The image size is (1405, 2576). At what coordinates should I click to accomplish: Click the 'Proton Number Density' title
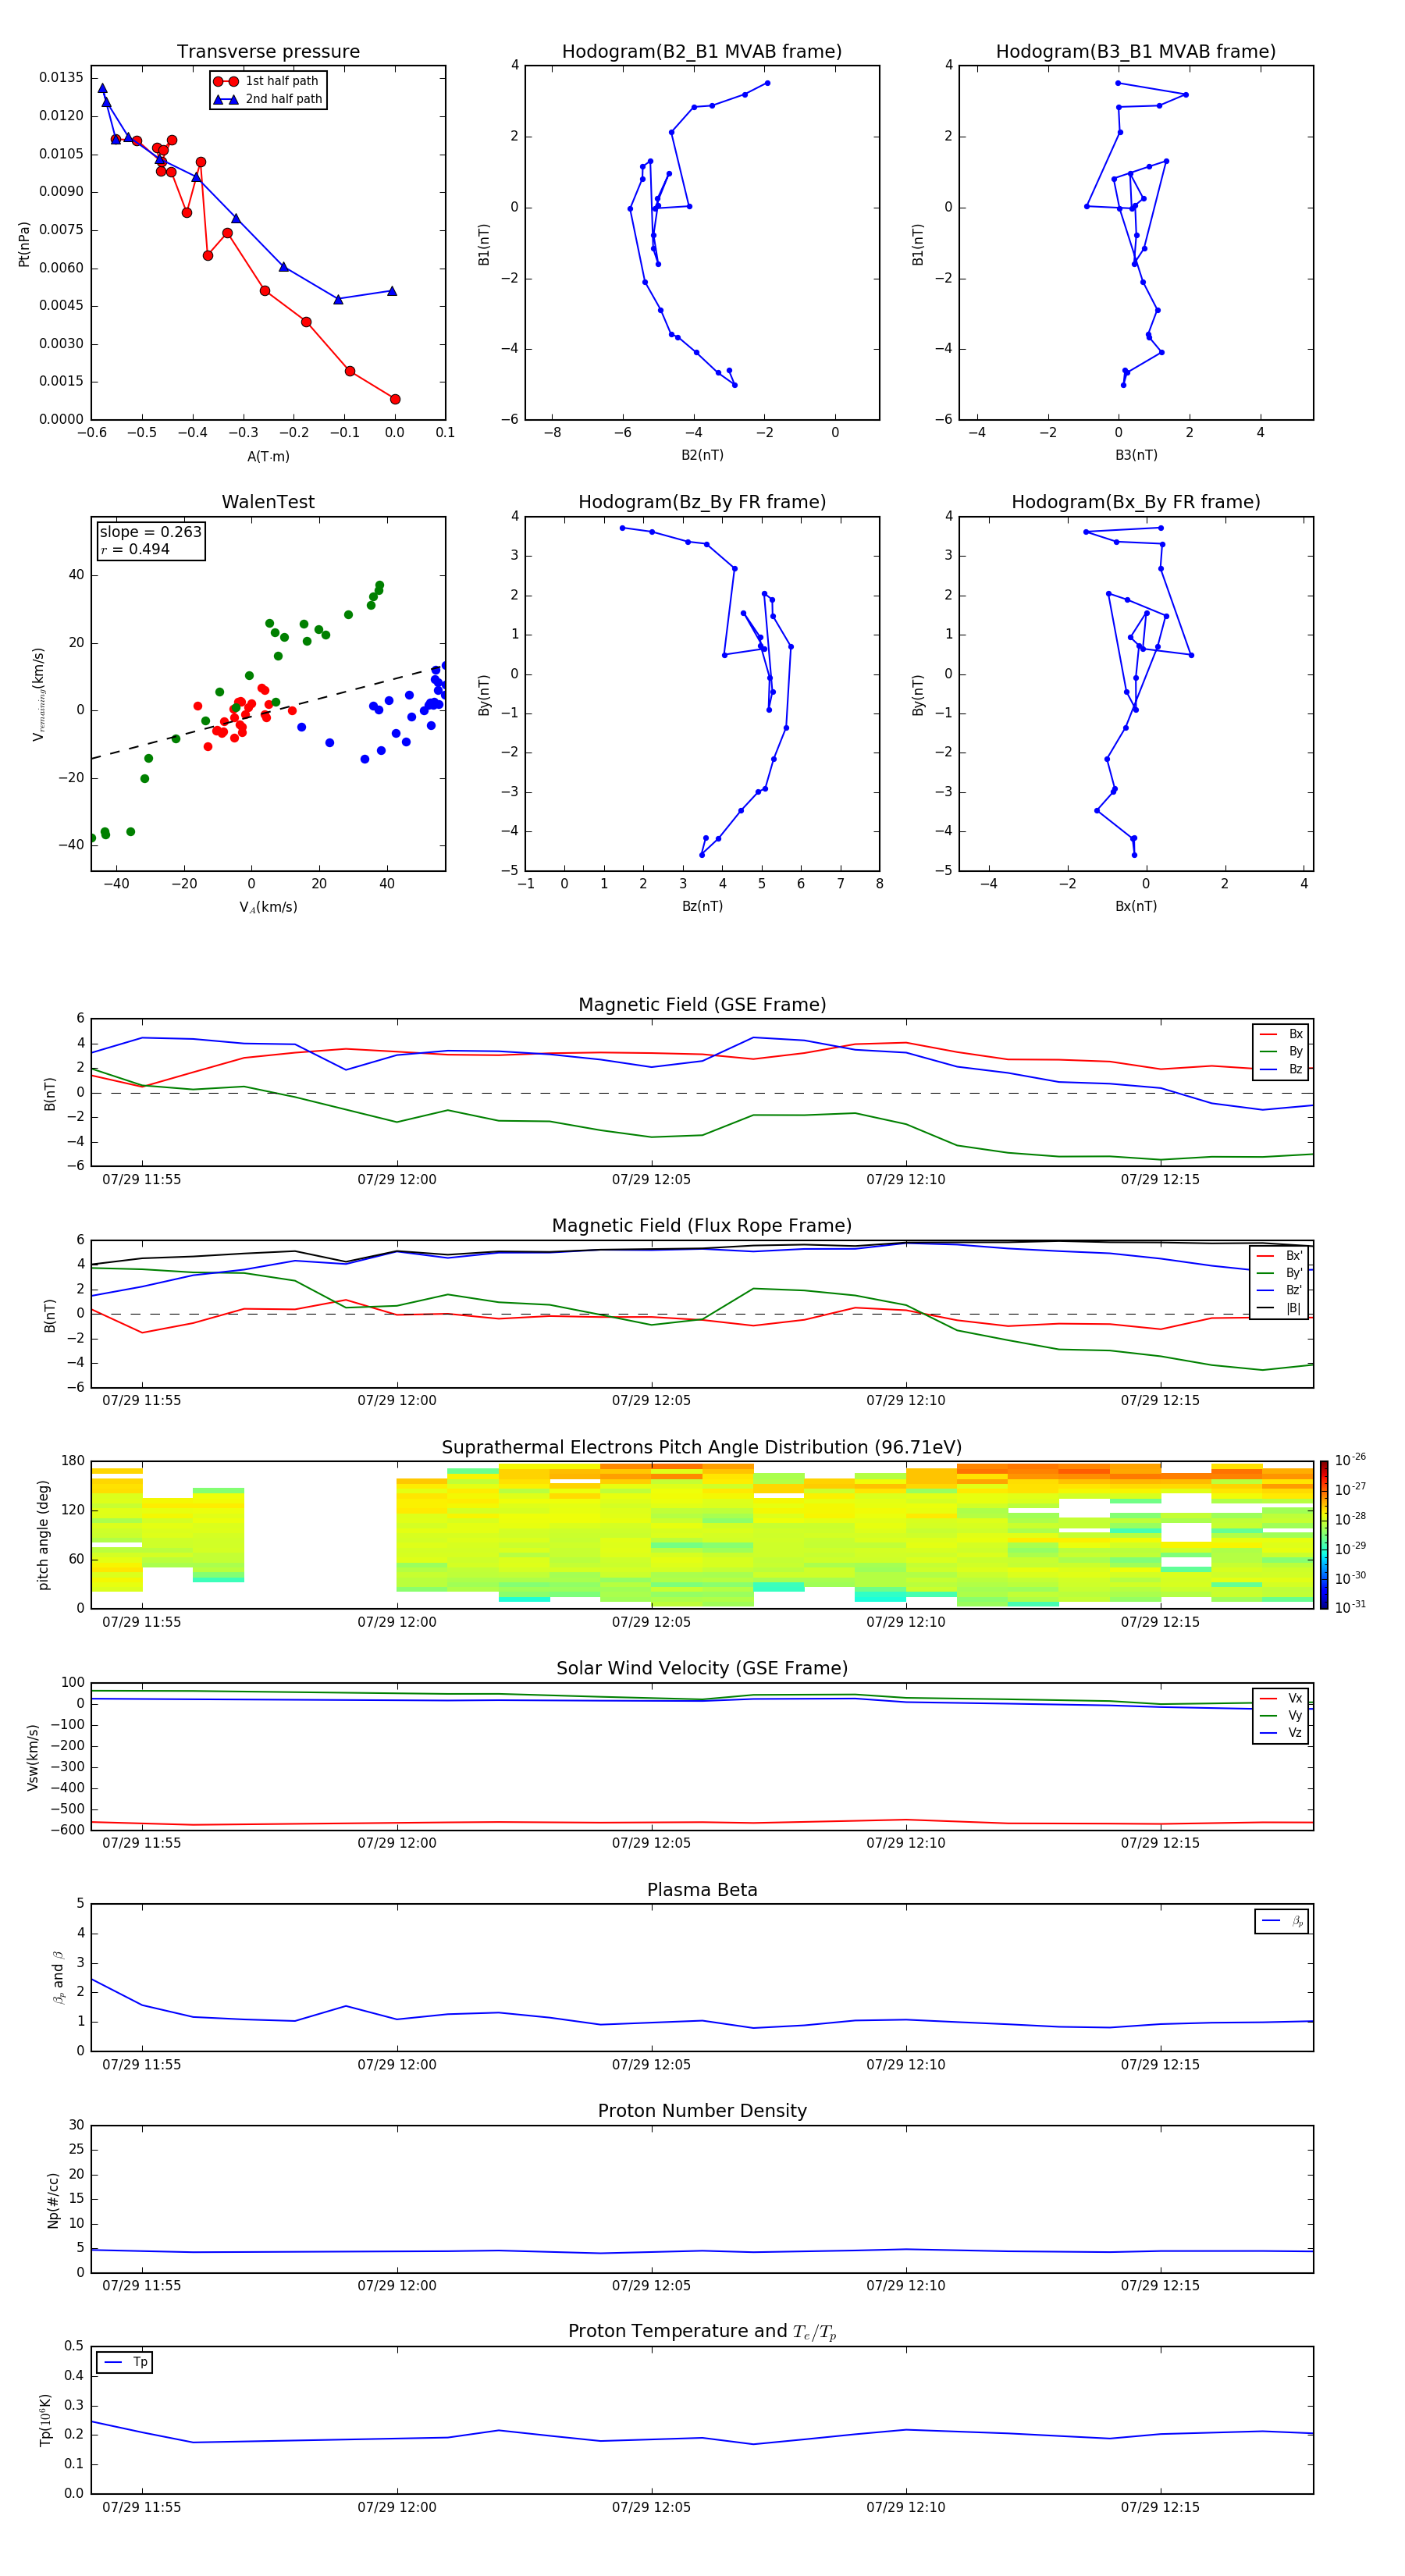[x=702, y=2111]
